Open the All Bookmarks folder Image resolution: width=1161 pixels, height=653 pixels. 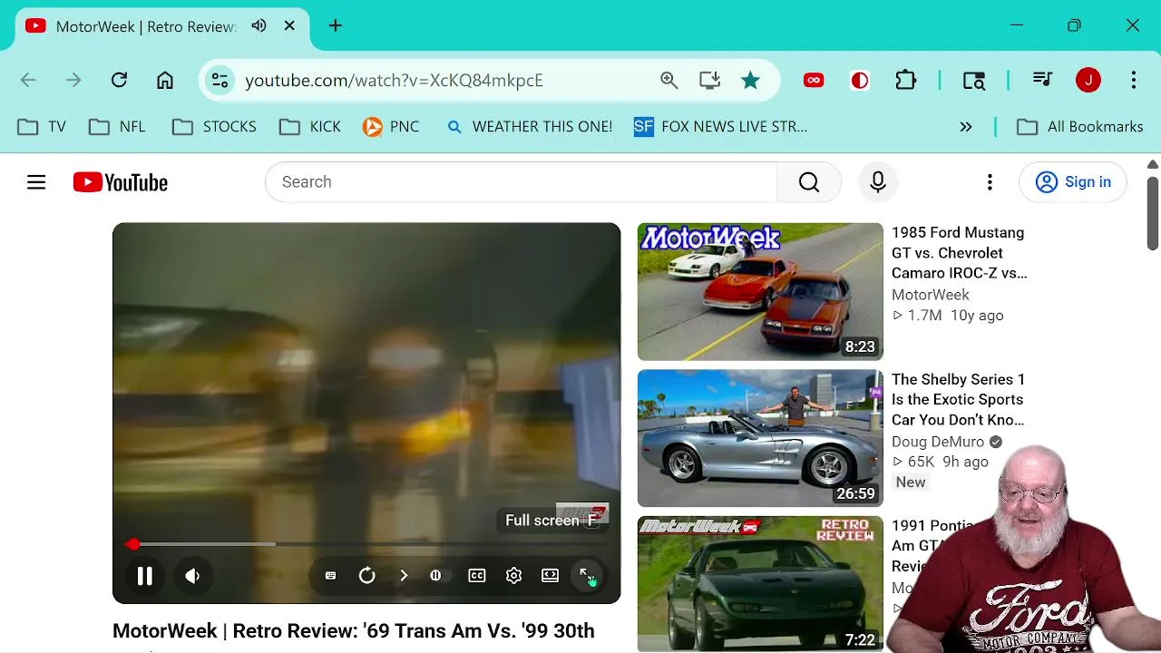[1079, 127]
